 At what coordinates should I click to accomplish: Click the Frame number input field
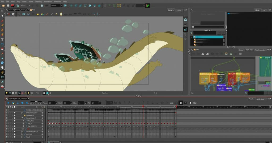(x=51, y=103)
